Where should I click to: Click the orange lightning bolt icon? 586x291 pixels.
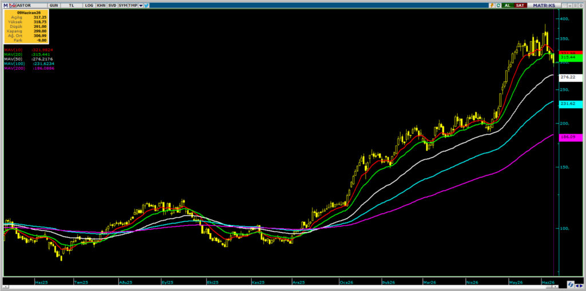click(x=492, y=6)
